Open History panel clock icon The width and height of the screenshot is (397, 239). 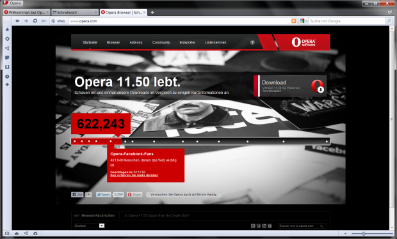pyautogui.click(x=7, y=76)
